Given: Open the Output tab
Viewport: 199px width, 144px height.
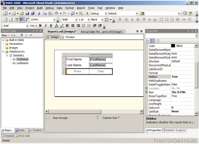Looking at the screenshot, I should coord(8,136).
